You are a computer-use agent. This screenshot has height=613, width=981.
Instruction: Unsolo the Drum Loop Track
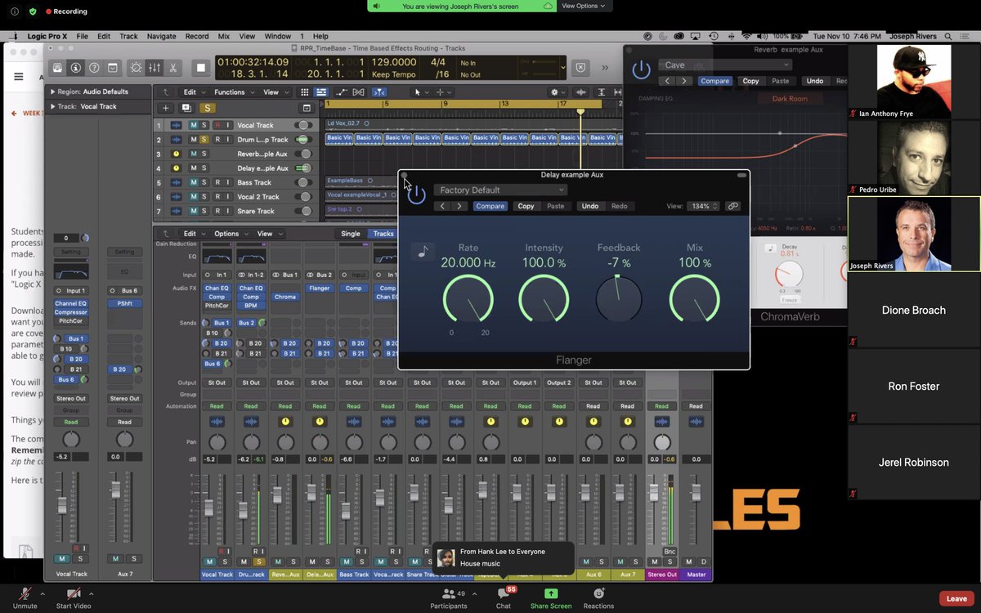click(x=204, y=140)
